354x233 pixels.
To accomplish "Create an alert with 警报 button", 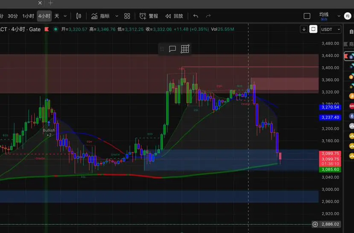I will pos(149,16).
